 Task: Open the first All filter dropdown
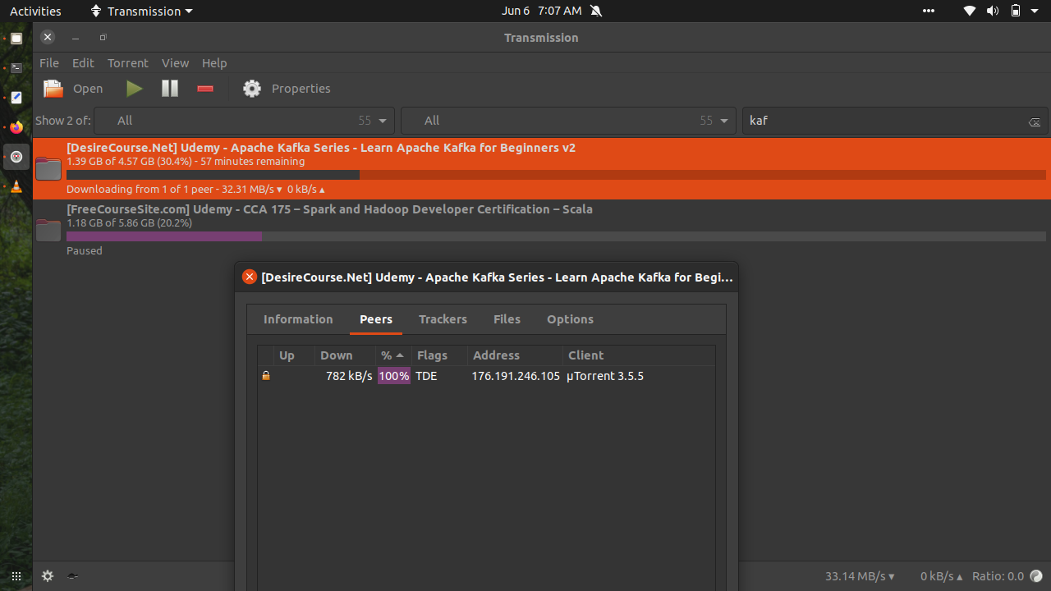(245, 121)
